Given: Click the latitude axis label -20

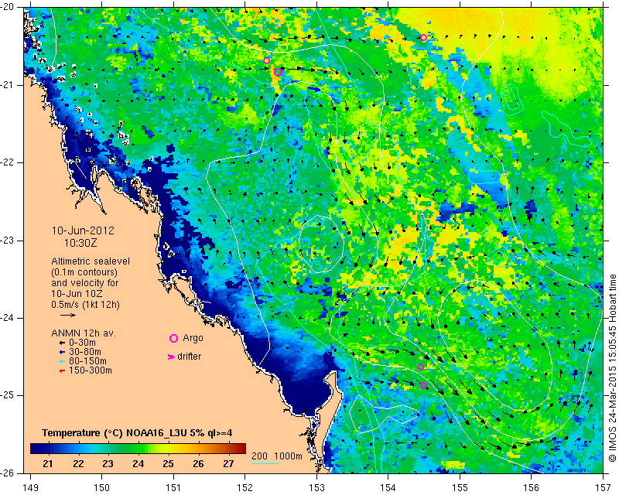Looking at the screenshot, I should coord(8,7).
